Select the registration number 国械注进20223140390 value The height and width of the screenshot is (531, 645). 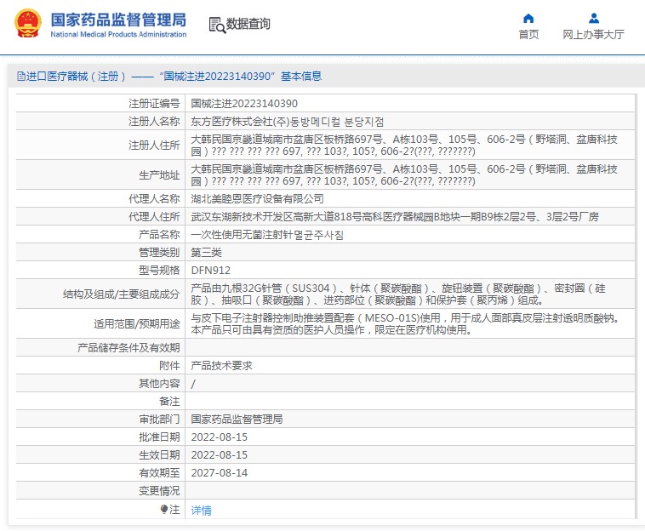[x=244, y=104]
